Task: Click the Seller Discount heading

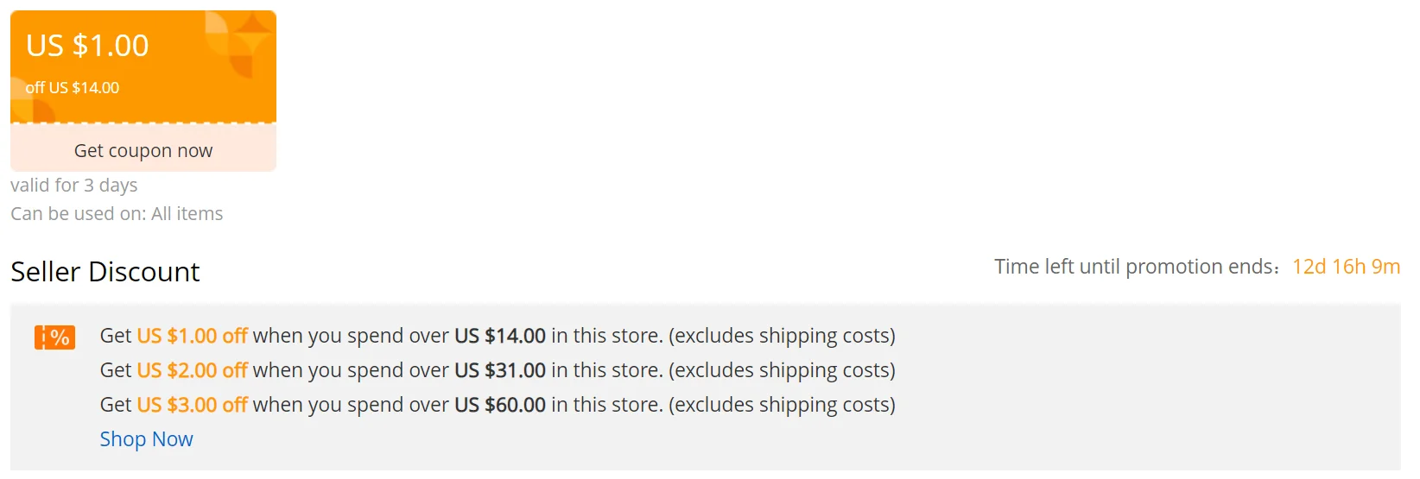Action: coord(105,272)
